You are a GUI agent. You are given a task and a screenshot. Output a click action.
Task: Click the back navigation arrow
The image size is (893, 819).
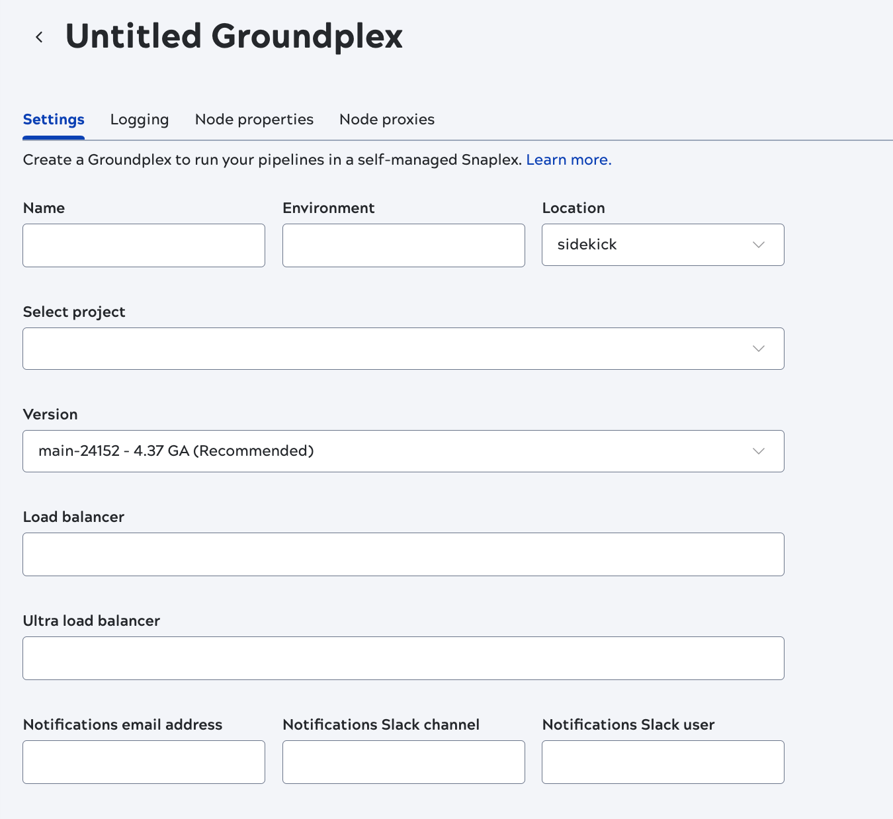click(39, 37)
